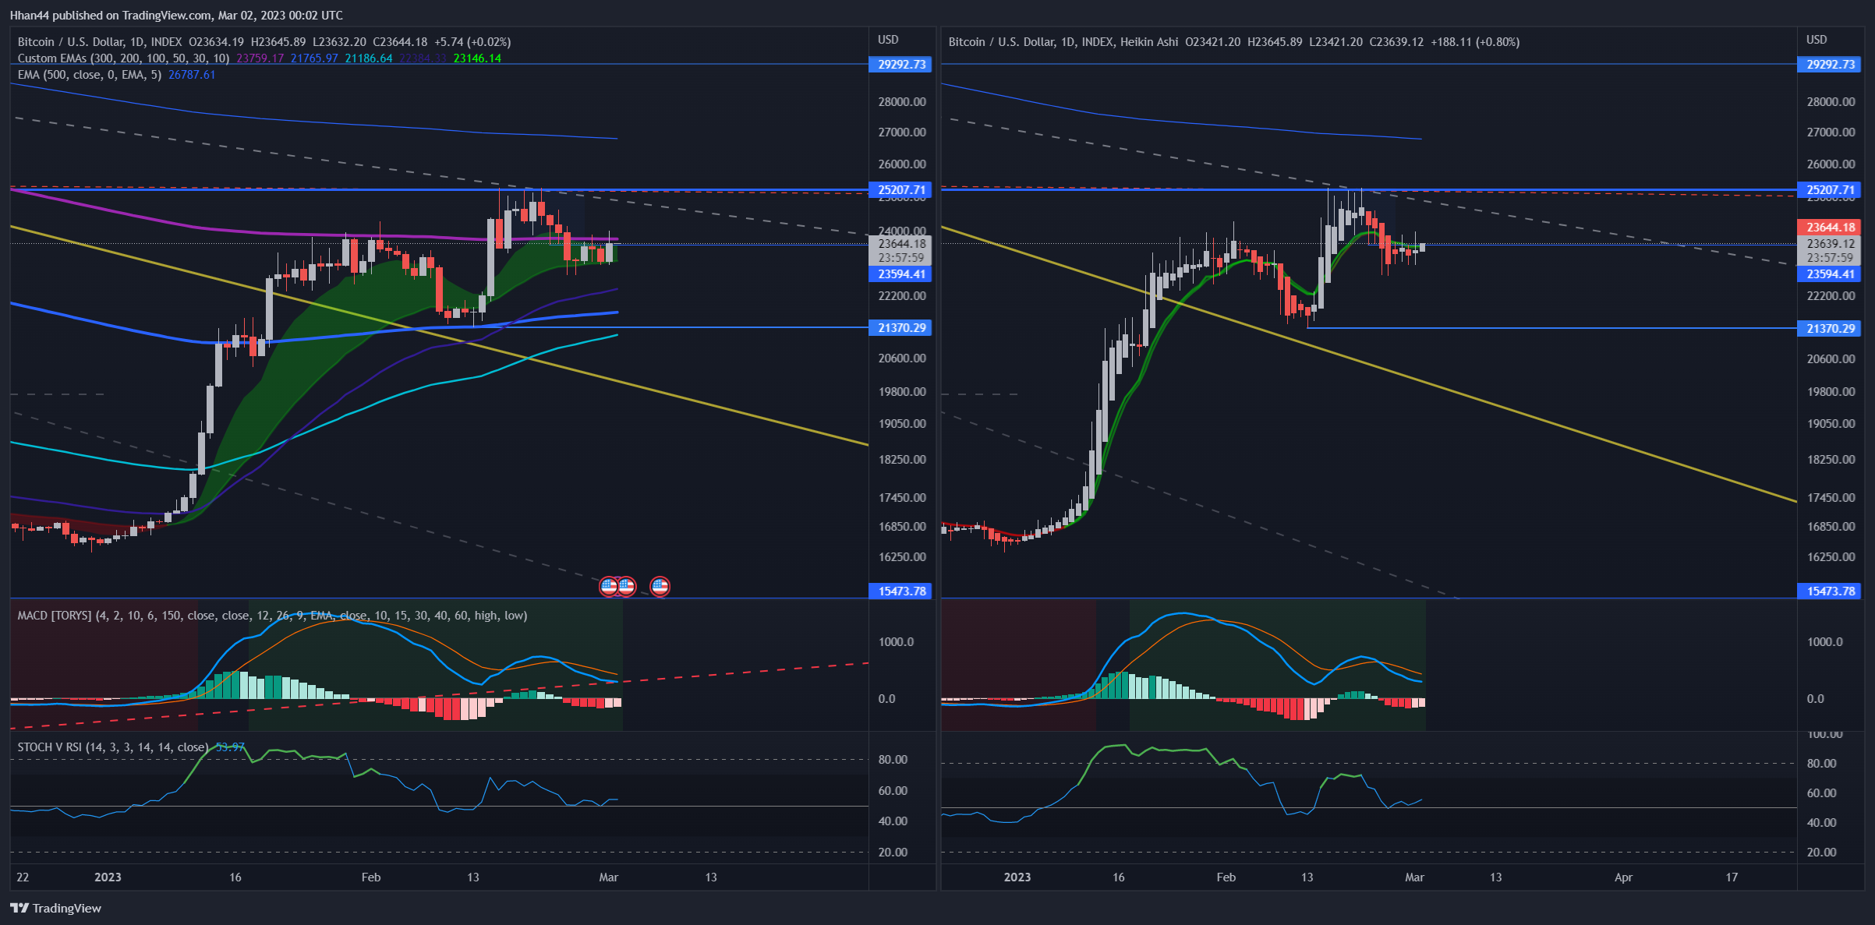
Task: Click the Mar label on right chart time axis
Action: [x=1414, y=877]
